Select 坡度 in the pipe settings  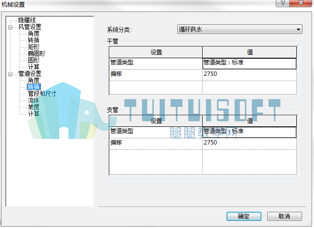[33, 107]
